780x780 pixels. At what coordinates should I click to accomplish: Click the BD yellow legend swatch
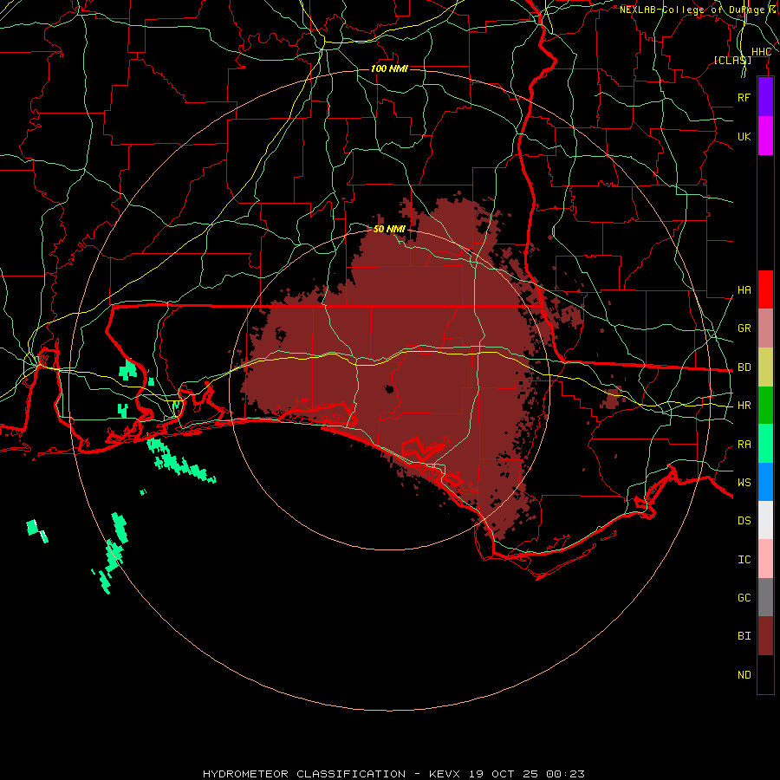coord(765,367)
